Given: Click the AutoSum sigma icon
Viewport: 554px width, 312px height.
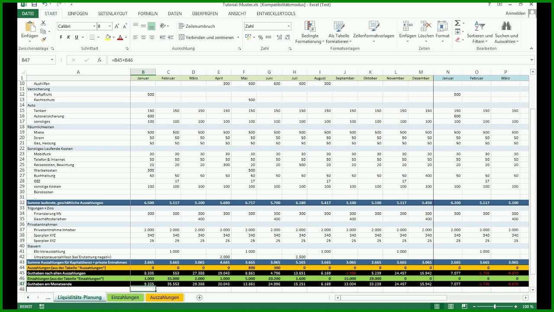Looking at the screenshot, I should (x=457, y=23).
